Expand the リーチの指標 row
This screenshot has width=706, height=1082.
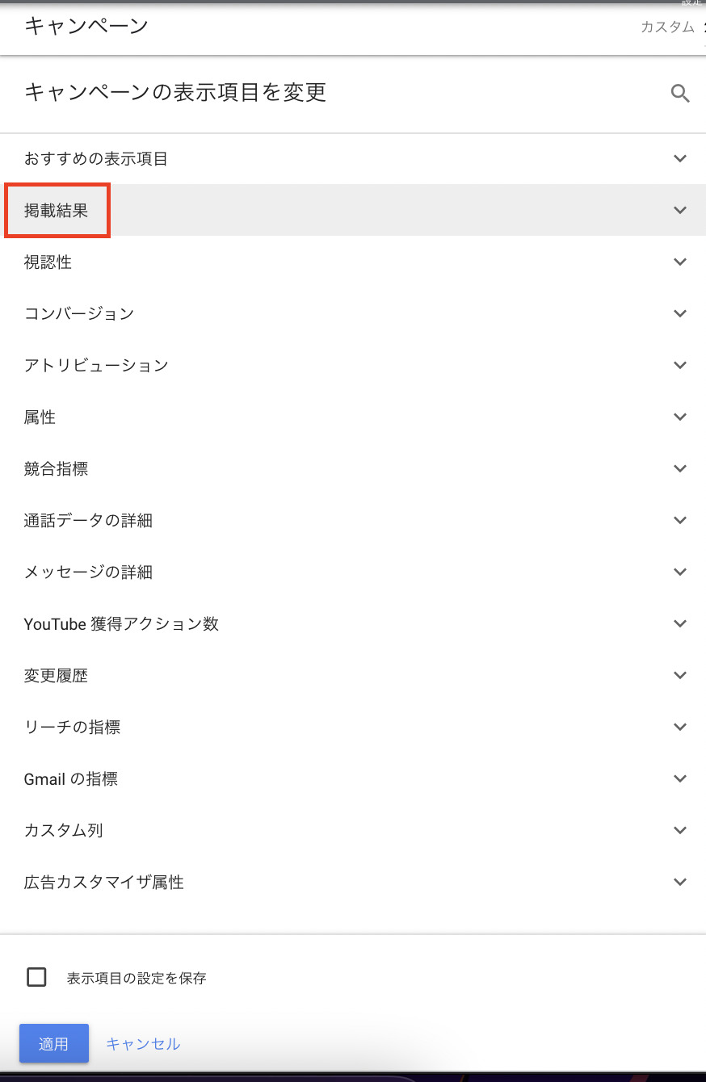click(x=73, y=727)
